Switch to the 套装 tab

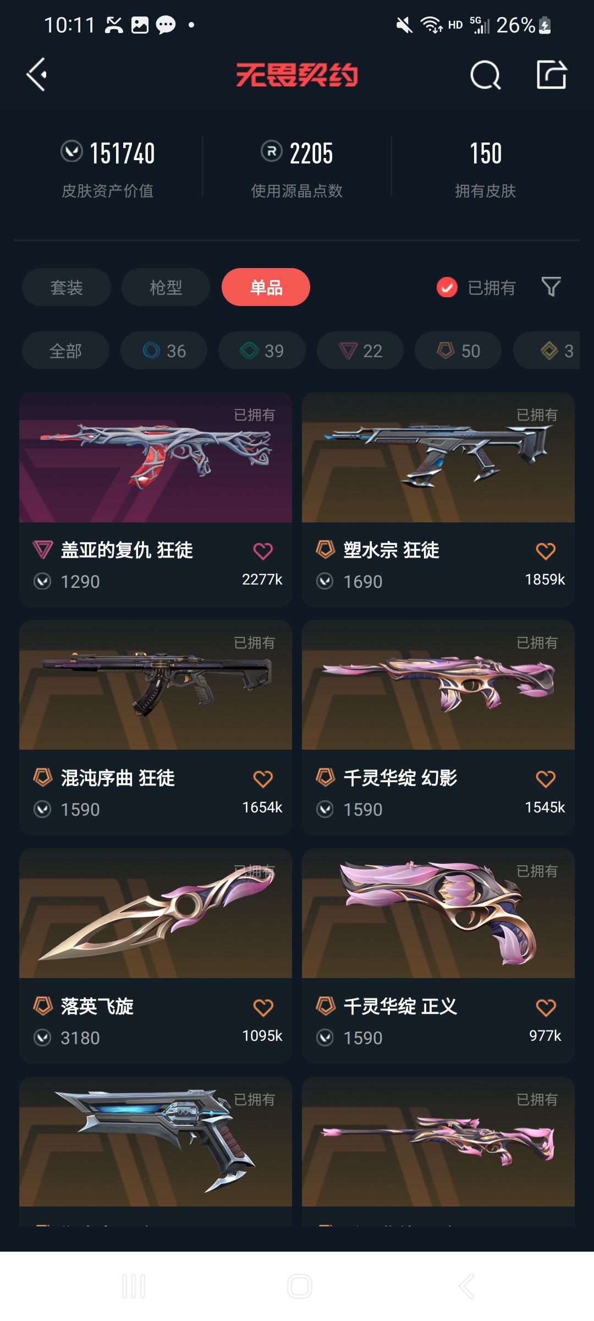pyautogui.click(x=67, y=287)
